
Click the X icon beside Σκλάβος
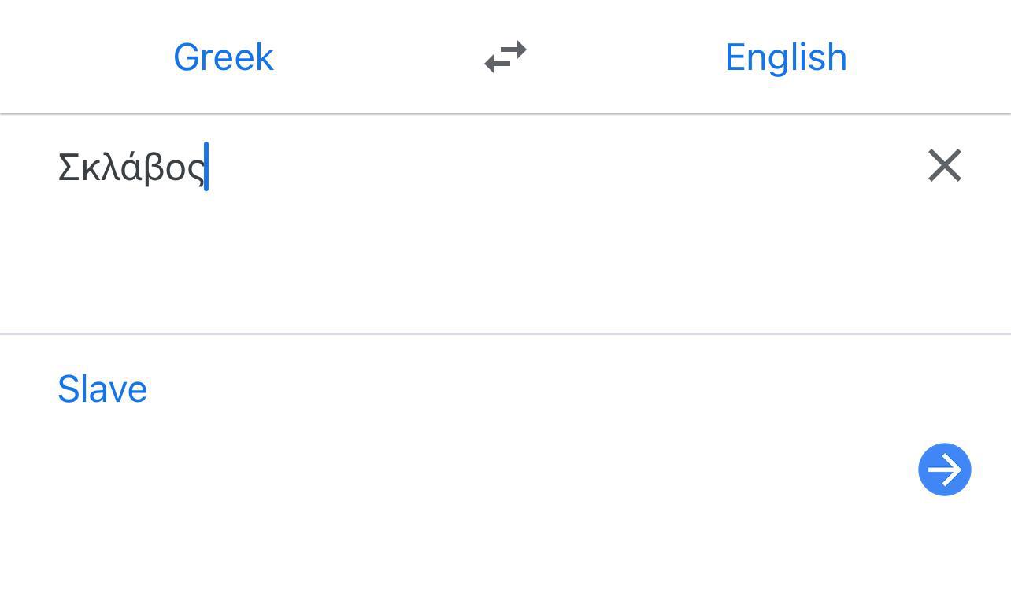[x=944, y=166]
